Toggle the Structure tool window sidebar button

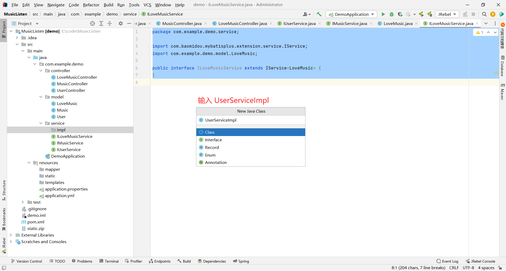pos(4,190)
